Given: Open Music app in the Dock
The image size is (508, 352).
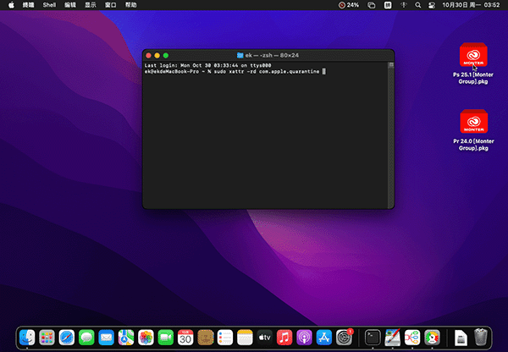Looking at the screenshot, I should pos(284,338).
